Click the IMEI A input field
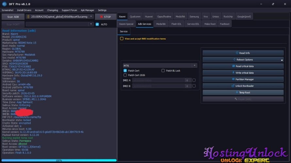The width and height of the screenshot is (291, 163). [159, 80]
